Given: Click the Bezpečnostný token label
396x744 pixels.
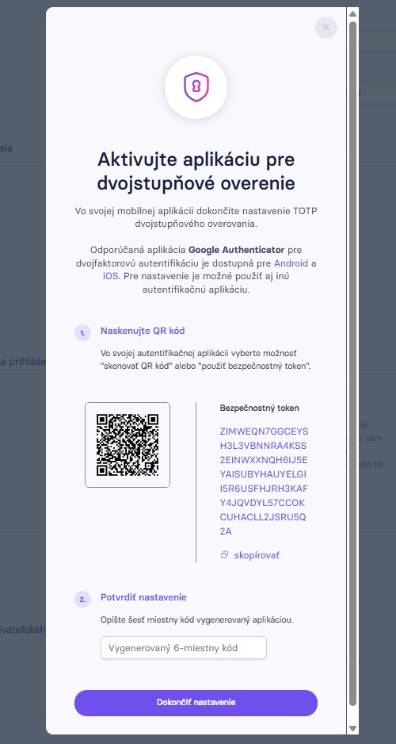Looking at the screenshot, I should click(x=260, y=408).
